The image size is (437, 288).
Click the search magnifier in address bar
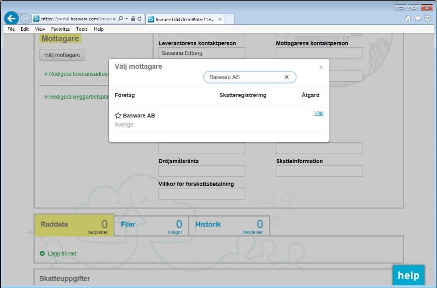121,19
